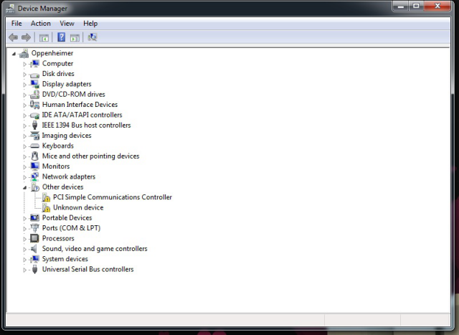Select the Human Interface Devices label

(x=80, y=105)
